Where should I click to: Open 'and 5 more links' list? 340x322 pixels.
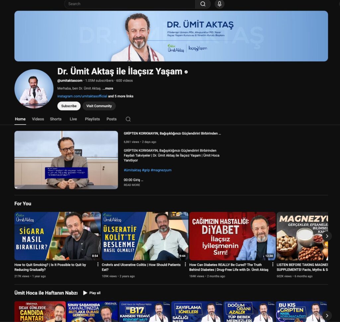tap(121, 96)
